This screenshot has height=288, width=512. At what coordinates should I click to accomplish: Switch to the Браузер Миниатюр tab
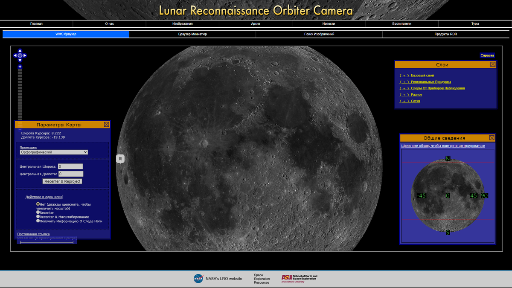(x=192, y=34)
